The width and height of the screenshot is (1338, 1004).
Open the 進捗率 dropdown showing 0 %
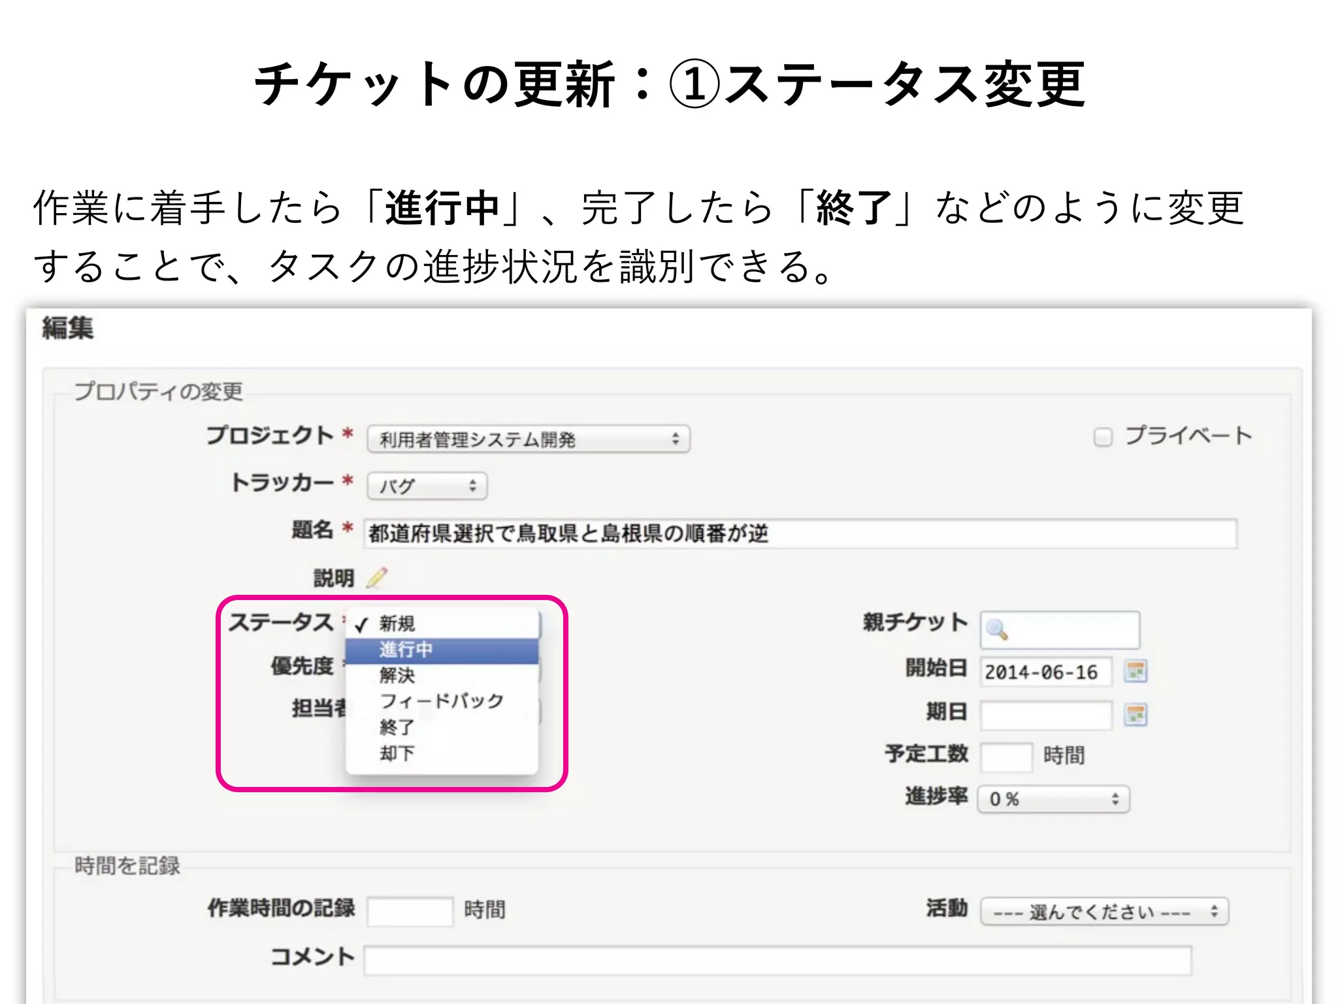click(1053, 799)
